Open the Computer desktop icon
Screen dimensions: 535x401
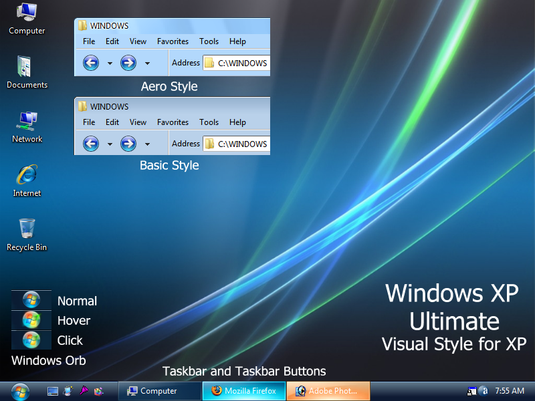pyautogui.click(x=27, y=17)
